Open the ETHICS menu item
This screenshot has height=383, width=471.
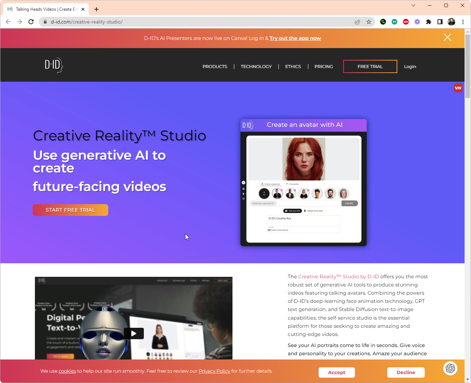(x=293, y=67)
